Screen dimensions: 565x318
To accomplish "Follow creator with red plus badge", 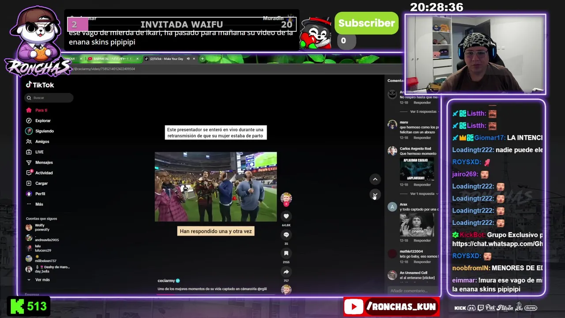I will pos(286,204).
